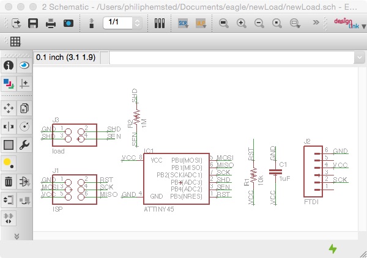Viewport: 367px width, 258px height.
Task: Select the Delete trash can tool
Action: point(9,182)
